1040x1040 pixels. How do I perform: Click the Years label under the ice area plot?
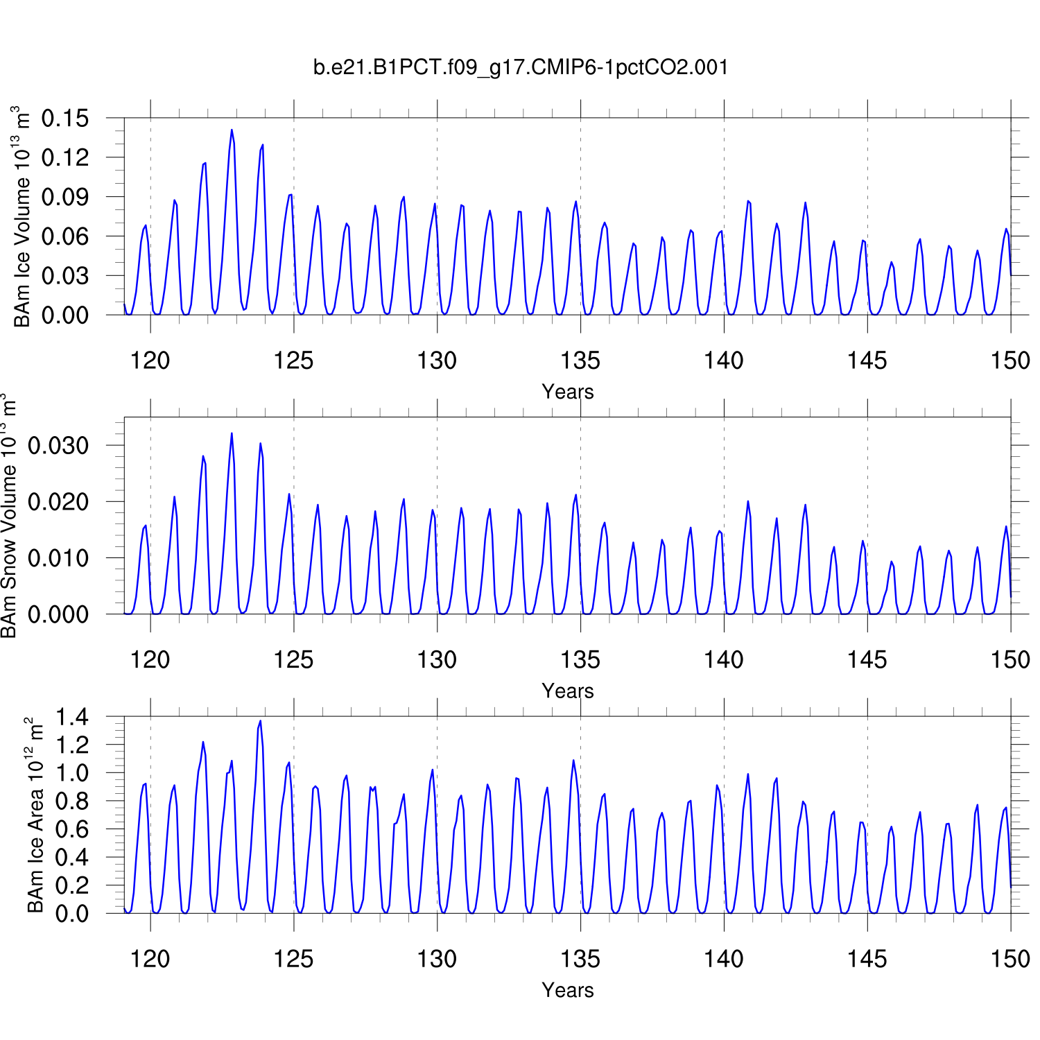click(x=567, y=990)
